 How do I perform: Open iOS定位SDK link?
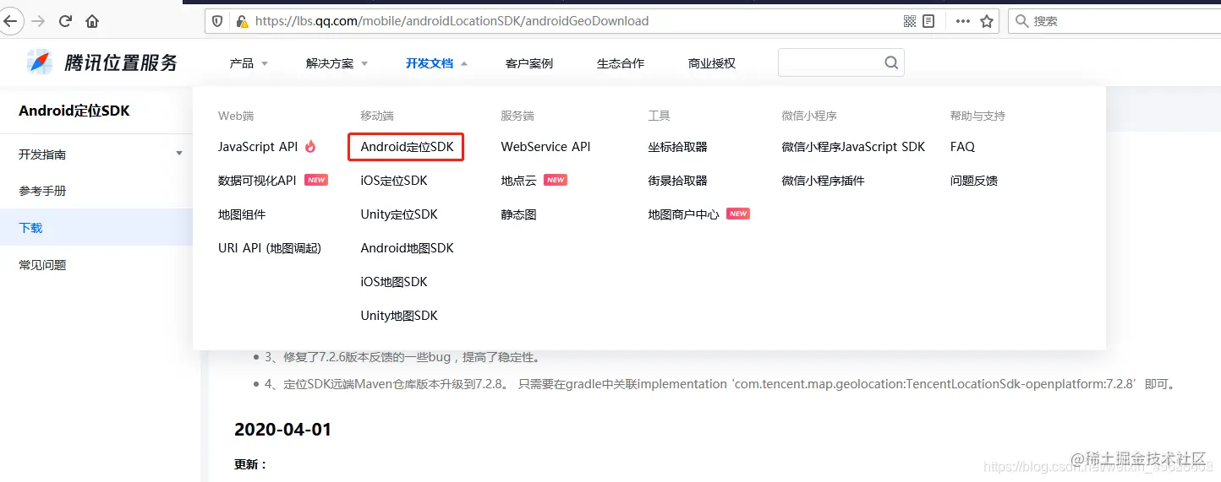point(394,181)
